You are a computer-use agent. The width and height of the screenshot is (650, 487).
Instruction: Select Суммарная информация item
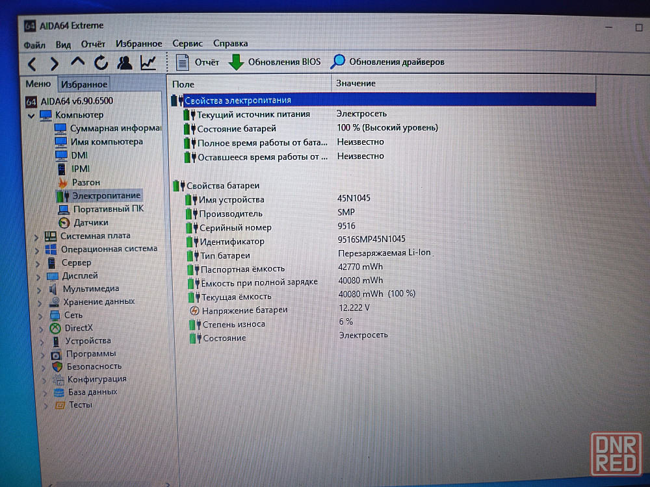tap(108, 129)
